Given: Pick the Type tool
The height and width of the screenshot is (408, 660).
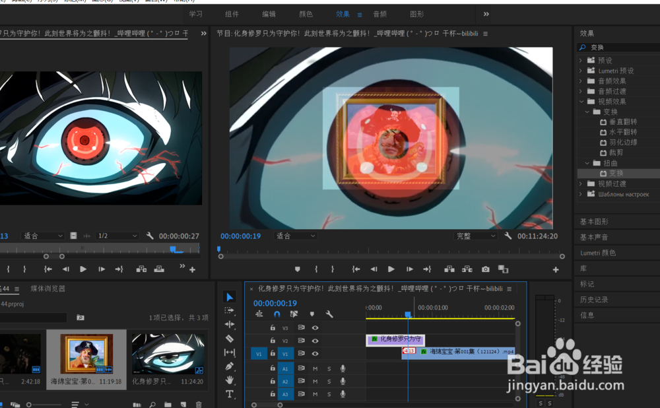Looking at the screenshot, I should [230, 394].
